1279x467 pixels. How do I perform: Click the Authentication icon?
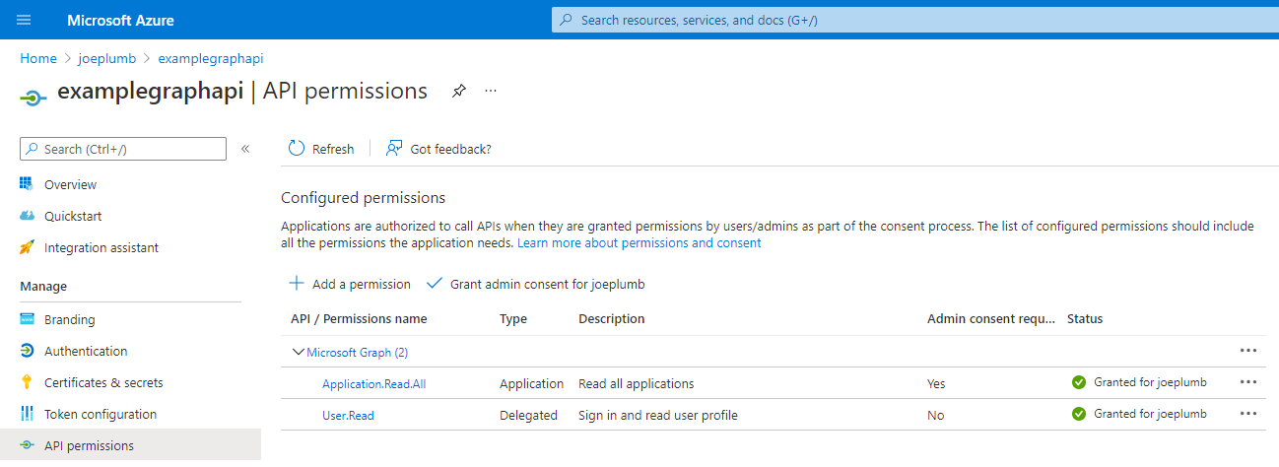28,351
